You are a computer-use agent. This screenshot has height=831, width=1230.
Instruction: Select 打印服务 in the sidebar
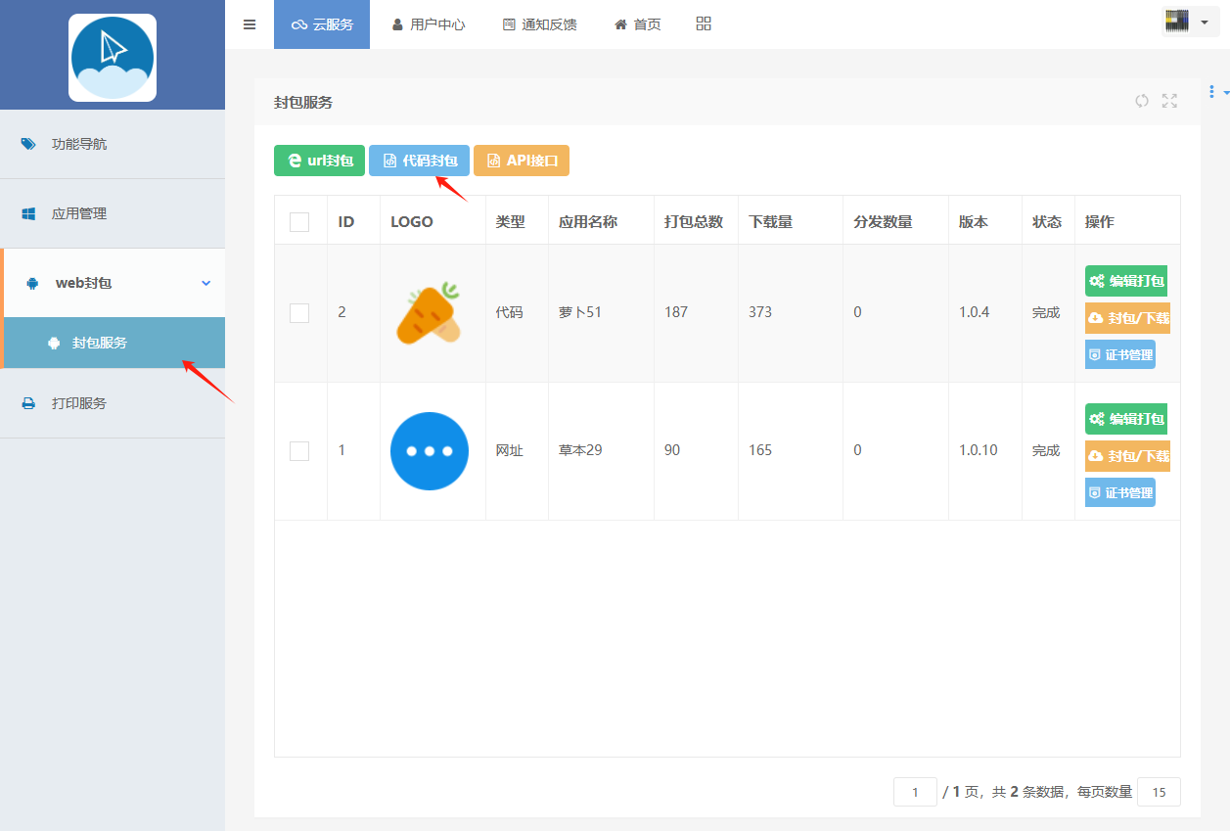tap(78, 403)
